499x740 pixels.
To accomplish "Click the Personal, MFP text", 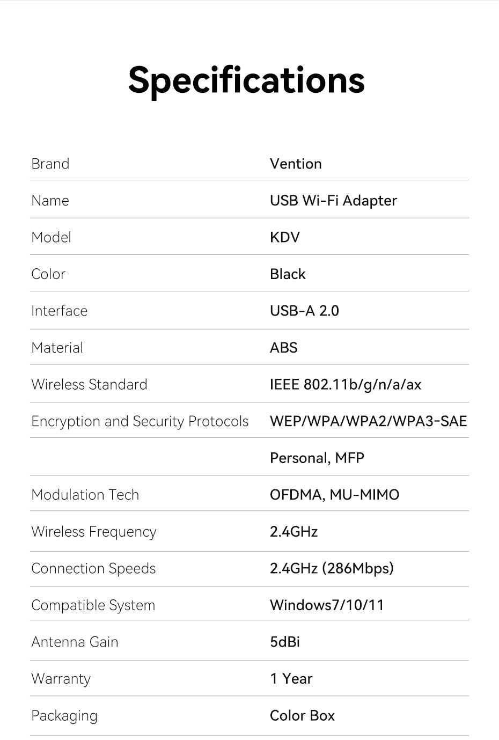I will point(317,458).
